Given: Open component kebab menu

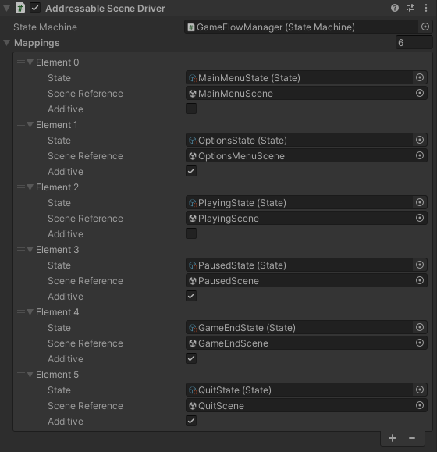Looking at the screenshot, I should point(426,8).
